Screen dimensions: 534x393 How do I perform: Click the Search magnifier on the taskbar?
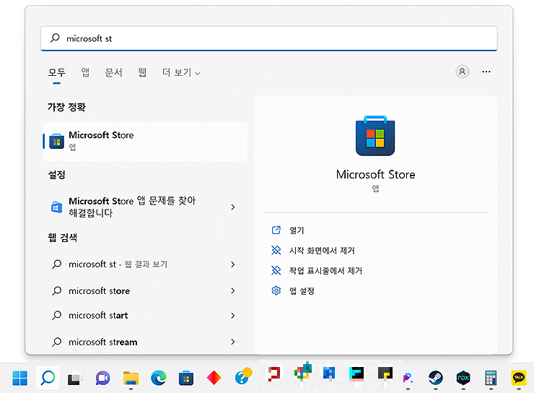[x=48, y=378]
